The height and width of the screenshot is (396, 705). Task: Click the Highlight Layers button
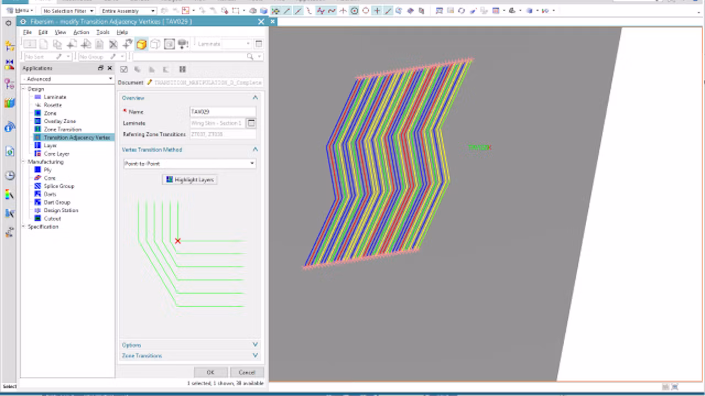click(x=189, y=180)
